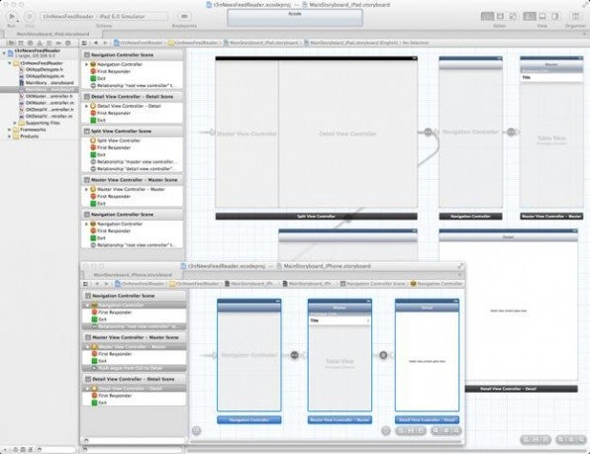
Task: Open the Organizer window
Action: (x=575, y=16)
